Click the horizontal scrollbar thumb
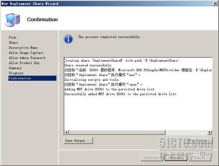The height and width of the screenshot is (166, 219). point(117,132)
